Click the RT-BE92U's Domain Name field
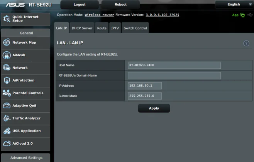254x162 pixels. click(174, 76)
